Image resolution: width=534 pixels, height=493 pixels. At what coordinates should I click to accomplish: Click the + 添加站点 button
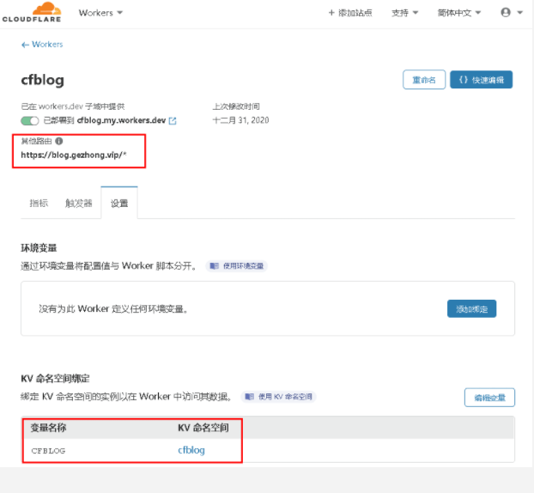point(350,13)
